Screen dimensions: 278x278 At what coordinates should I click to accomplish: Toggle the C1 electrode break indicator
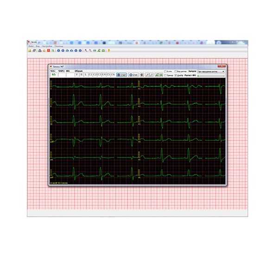(90, 75)
